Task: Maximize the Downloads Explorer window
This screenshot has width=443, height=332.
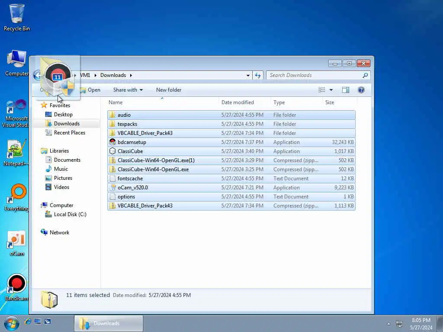Action: coord(349,64)
